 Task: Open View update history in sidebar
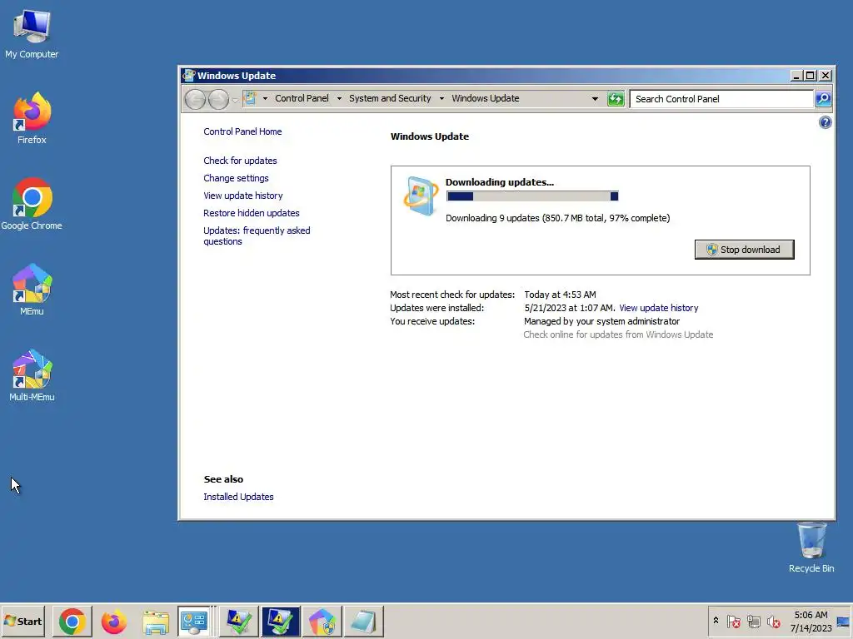tap(243, 196)
